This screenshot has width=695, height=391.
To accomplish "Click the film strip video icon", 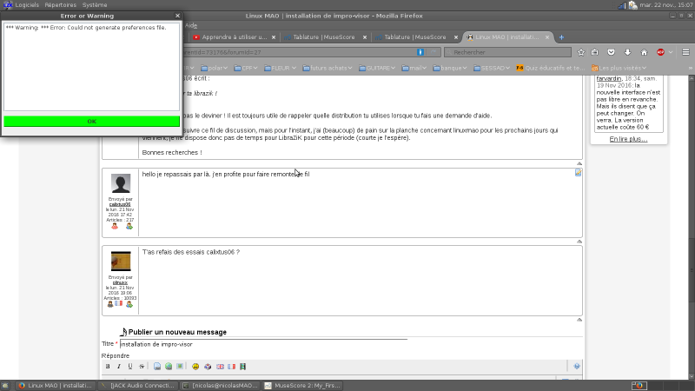I will (243, 366).
